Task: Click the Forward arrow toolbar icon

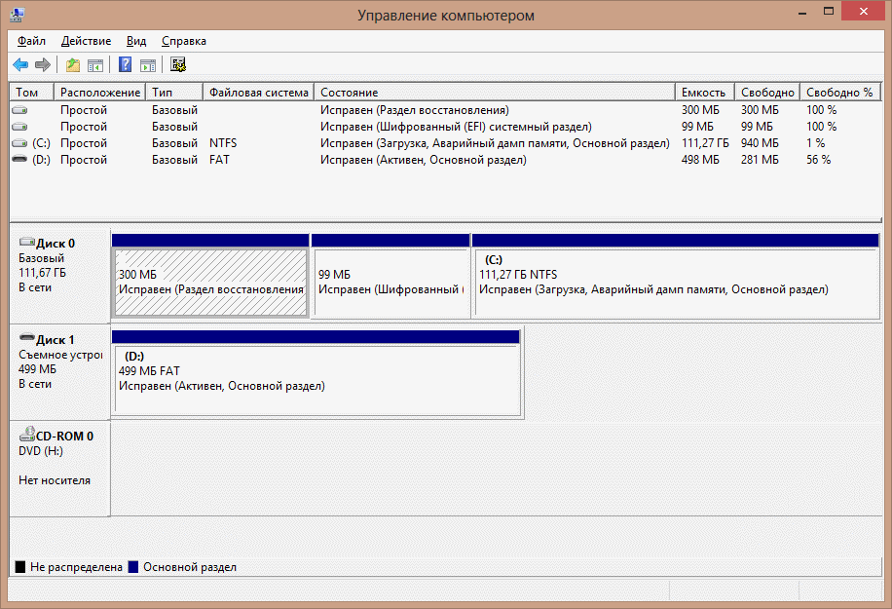Action: coord(43,65)
